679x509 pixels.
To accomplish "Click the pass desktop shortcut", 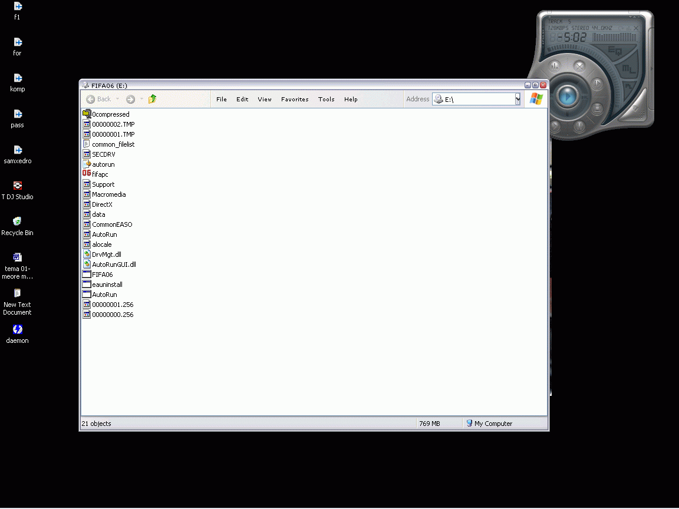I will coord(17,114).
